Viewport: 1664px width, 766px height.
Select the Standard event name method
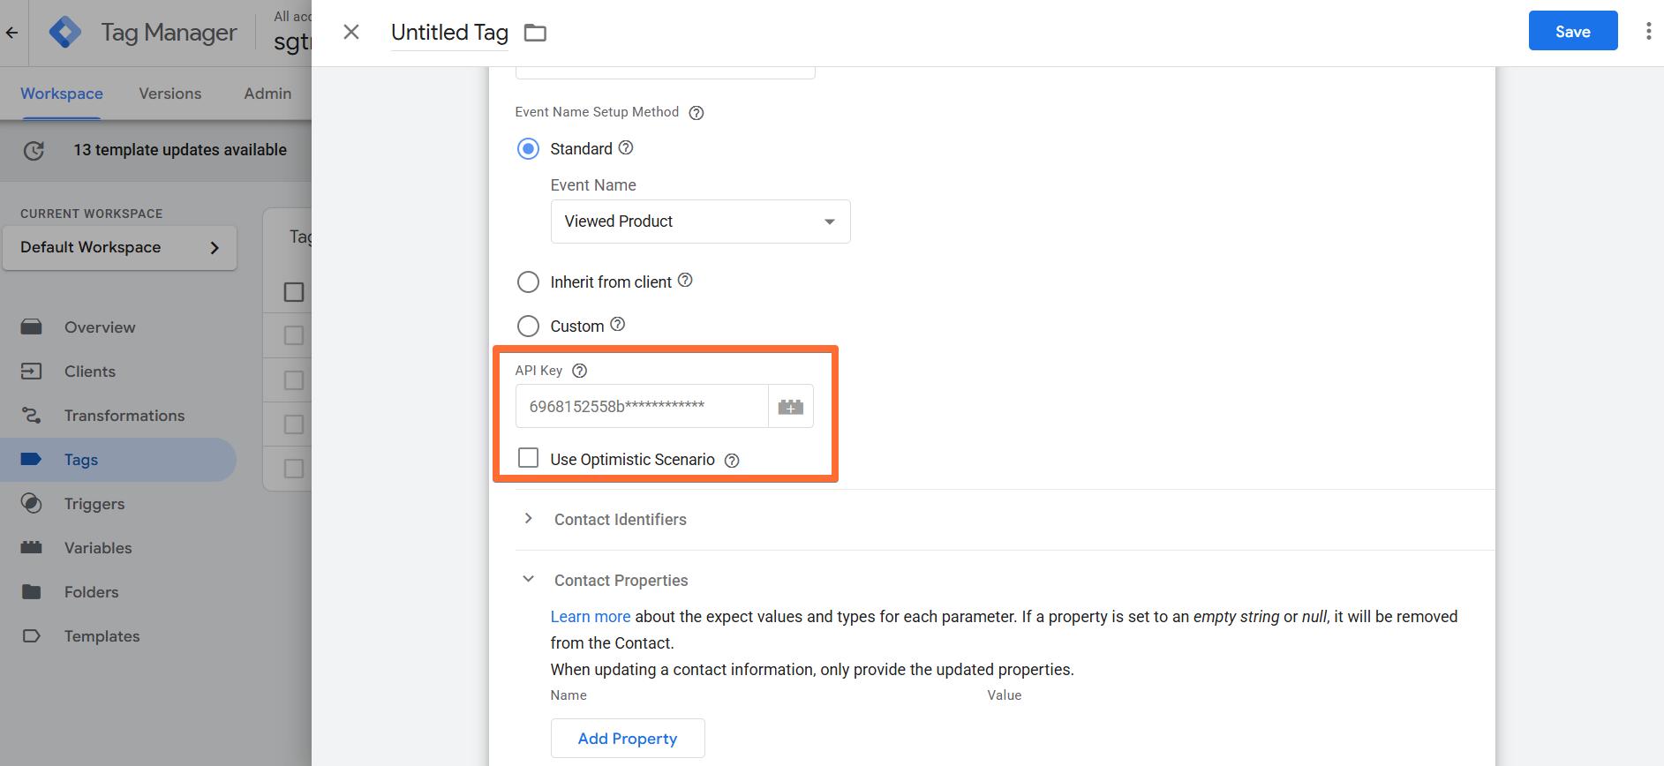pyautogui.click(x=528, y=149)
